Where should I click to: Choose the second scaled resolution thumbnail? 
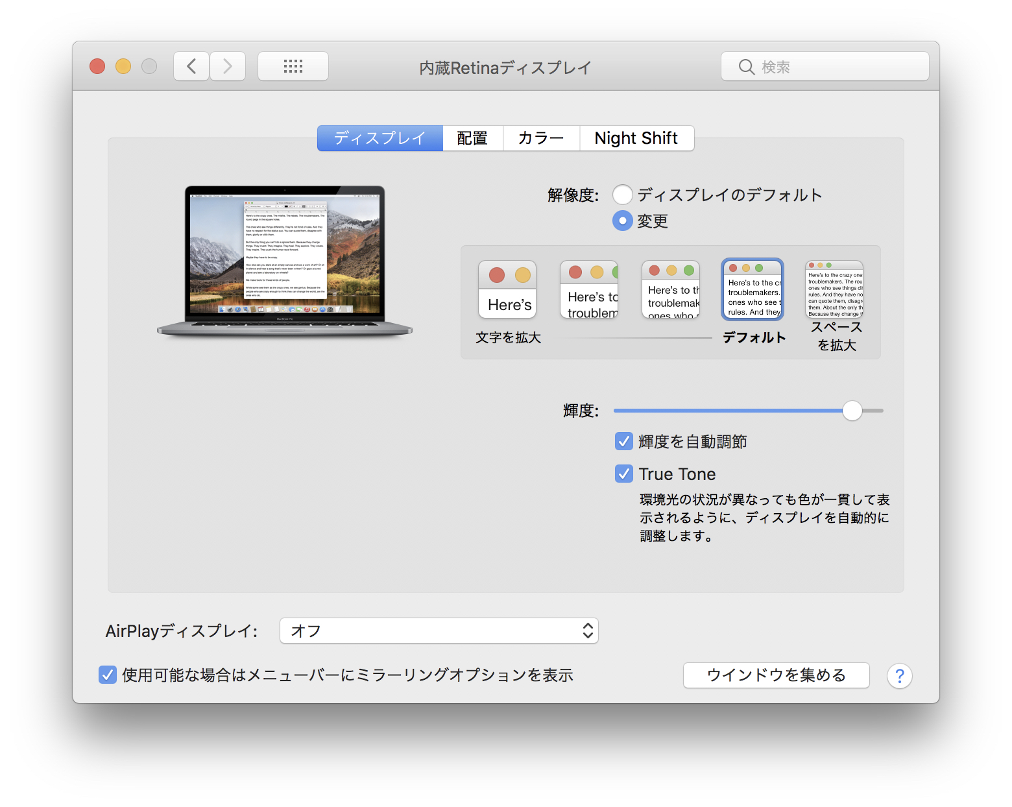589,289
